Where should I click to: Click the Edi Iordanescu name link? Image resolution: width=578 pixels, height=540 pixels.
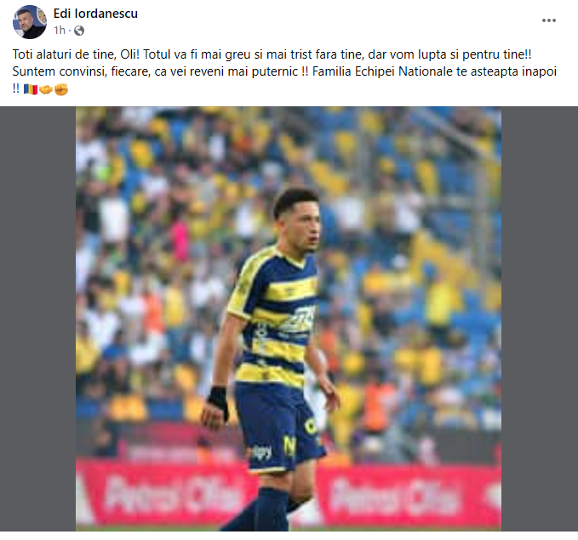tap(95, 14)
